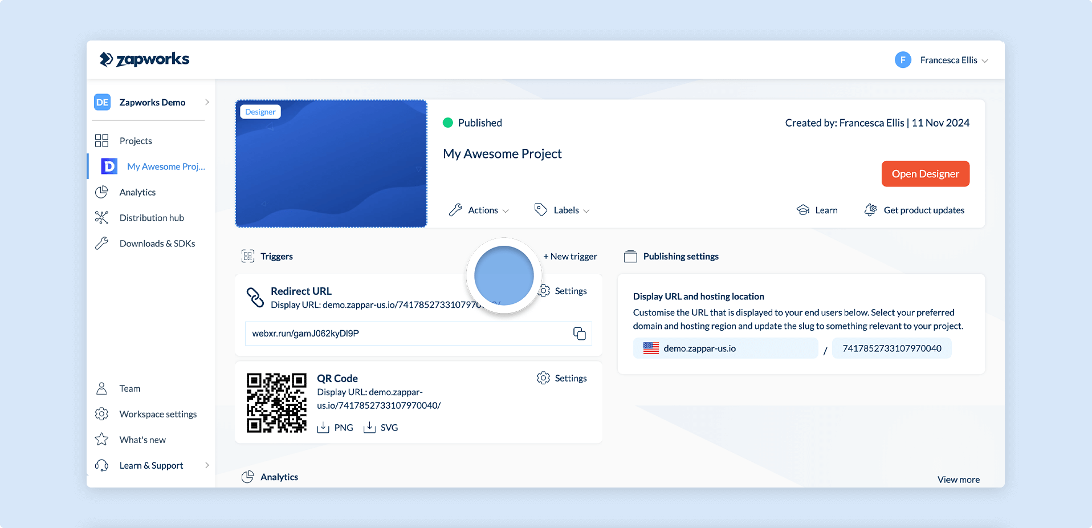Viewport: 1092px width, 528px height.
Task: Copy the webxr.run redirect URL
Action: (x=579, y=334)
